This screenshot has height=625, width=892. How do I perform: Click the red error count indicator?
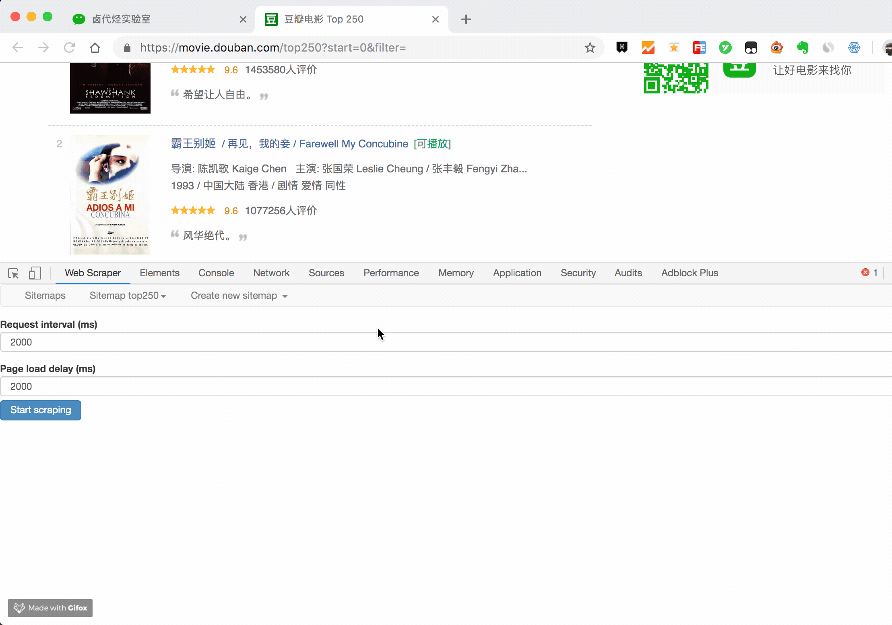click(869, 273)
